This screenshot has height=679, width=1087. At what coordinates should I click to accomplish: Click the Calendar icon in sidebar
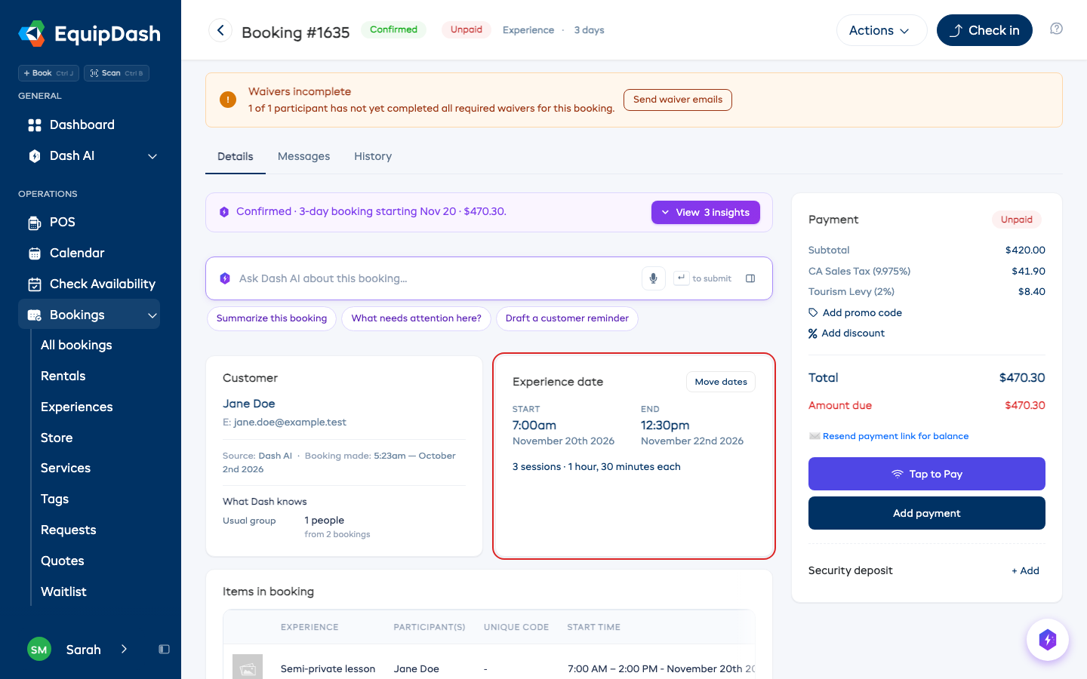[x=35, y=253]
